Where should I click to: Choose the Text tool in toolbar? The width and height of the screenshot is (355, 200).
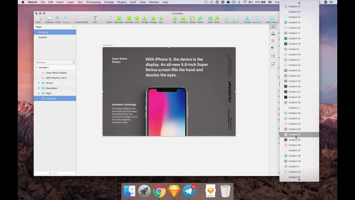(95, 19)
